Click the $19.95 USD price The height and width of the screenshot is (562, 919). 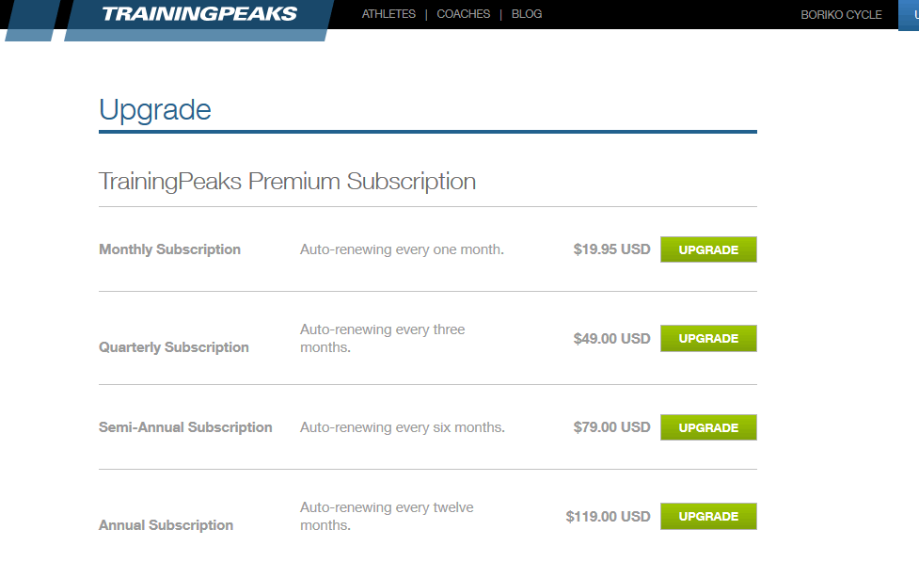click(612, 249)
